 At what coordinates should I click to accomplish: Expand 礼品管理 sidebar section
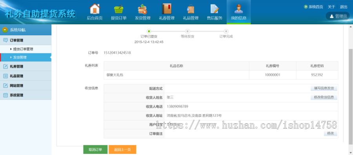[x=25, y=76]
